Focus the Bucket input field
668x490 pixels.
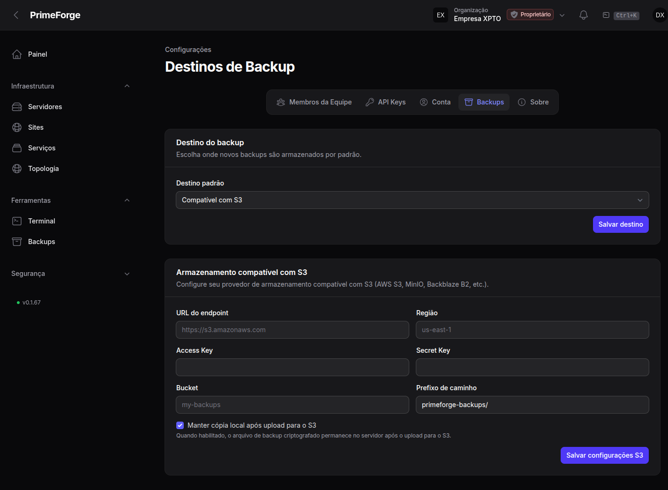pos(293,405)
